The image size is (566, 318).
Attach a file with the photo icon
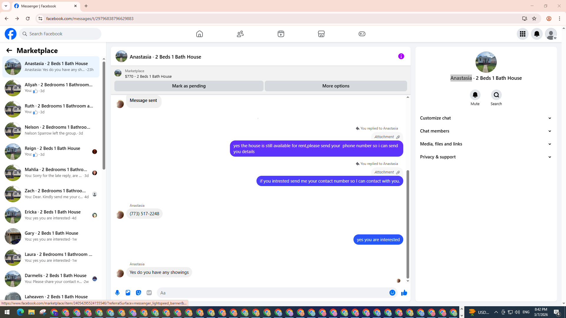pyautogui.click(x=128, y=293)
